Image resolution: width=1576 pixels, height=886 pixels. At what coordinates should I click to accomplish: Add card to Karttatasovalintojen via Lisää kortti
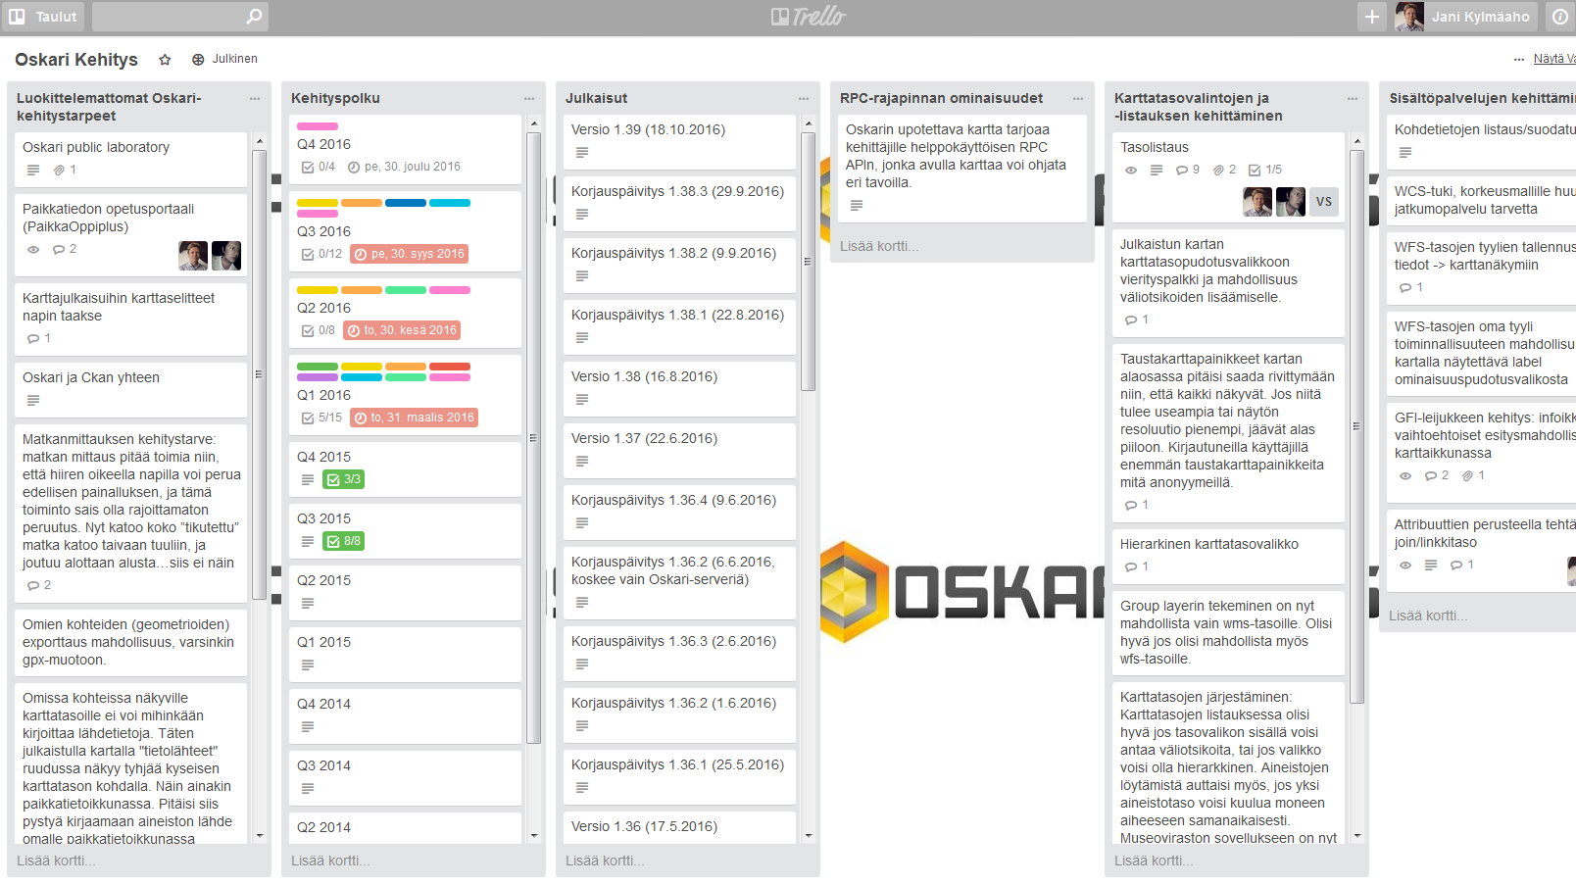click(x=1154, y=861)
